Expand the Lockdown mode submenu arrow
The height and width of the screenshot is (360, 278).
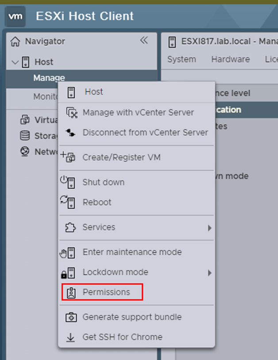209,273
